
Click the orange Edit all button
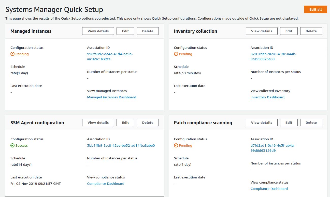[x=315, y=9]
